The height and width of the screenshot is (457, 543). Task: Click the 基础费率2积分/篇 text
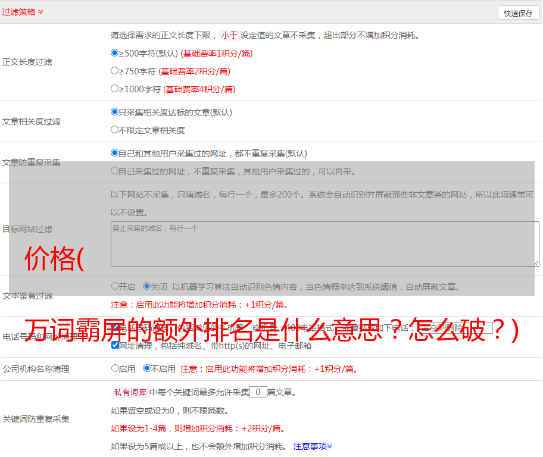[194, 71]
